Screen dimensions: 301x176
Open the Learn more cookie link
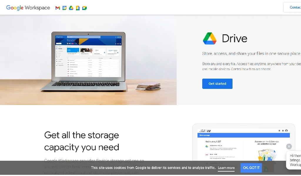tap(226, 168)
